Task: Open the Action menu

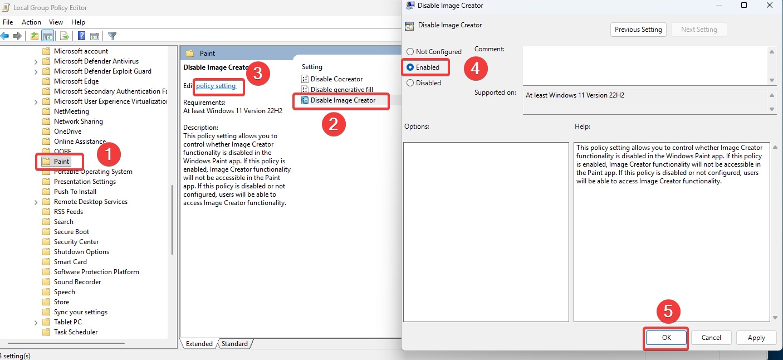Action: [x=31, y=22]
